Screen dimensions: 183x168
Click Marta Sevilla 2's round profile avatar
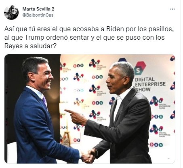pos(11,13)
